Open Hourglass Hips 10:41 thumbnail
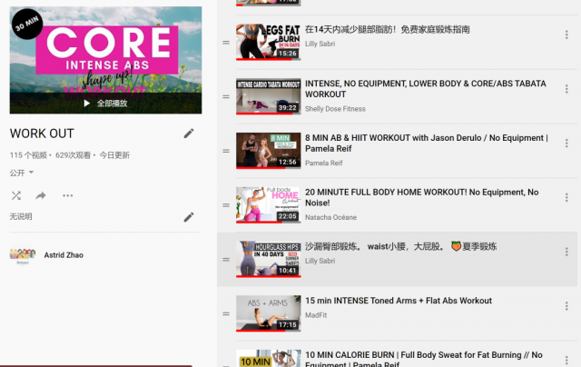 (269, 259)
